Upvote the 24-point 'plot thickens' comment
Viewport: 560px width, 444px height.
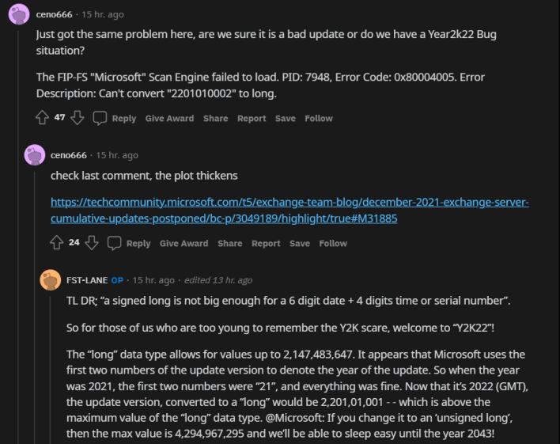coord(57,243)
